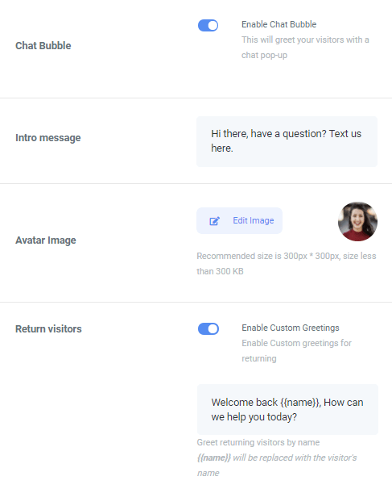Click the 'Greet returning visitors by name' hint
The image size is (392, 489).
coord(258,442)
